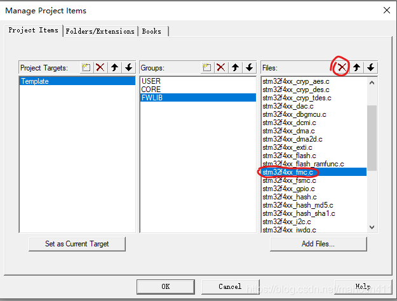Image resolution: width=397 pixels, height=301 pixels.
Task: Create a new group
Action: tap(207, 67)
